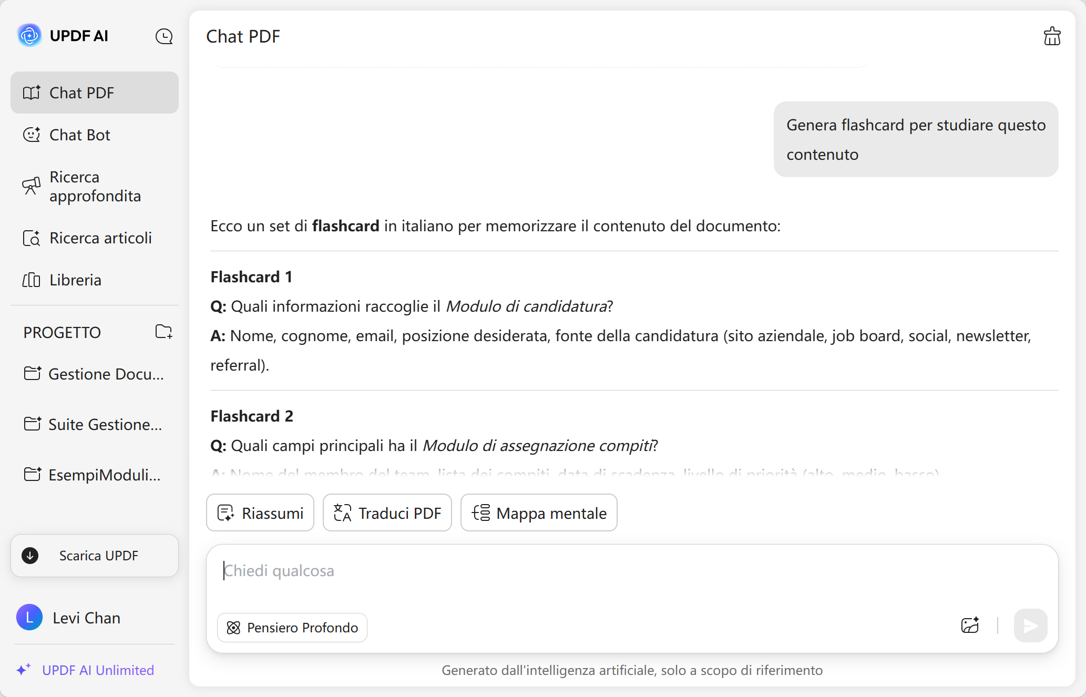Click the Riassumi button
The image size is (1086, 697).
[260, 512]
